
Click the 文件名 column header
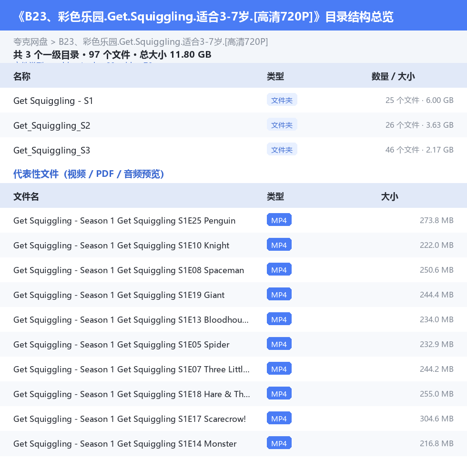pos(26,196)
